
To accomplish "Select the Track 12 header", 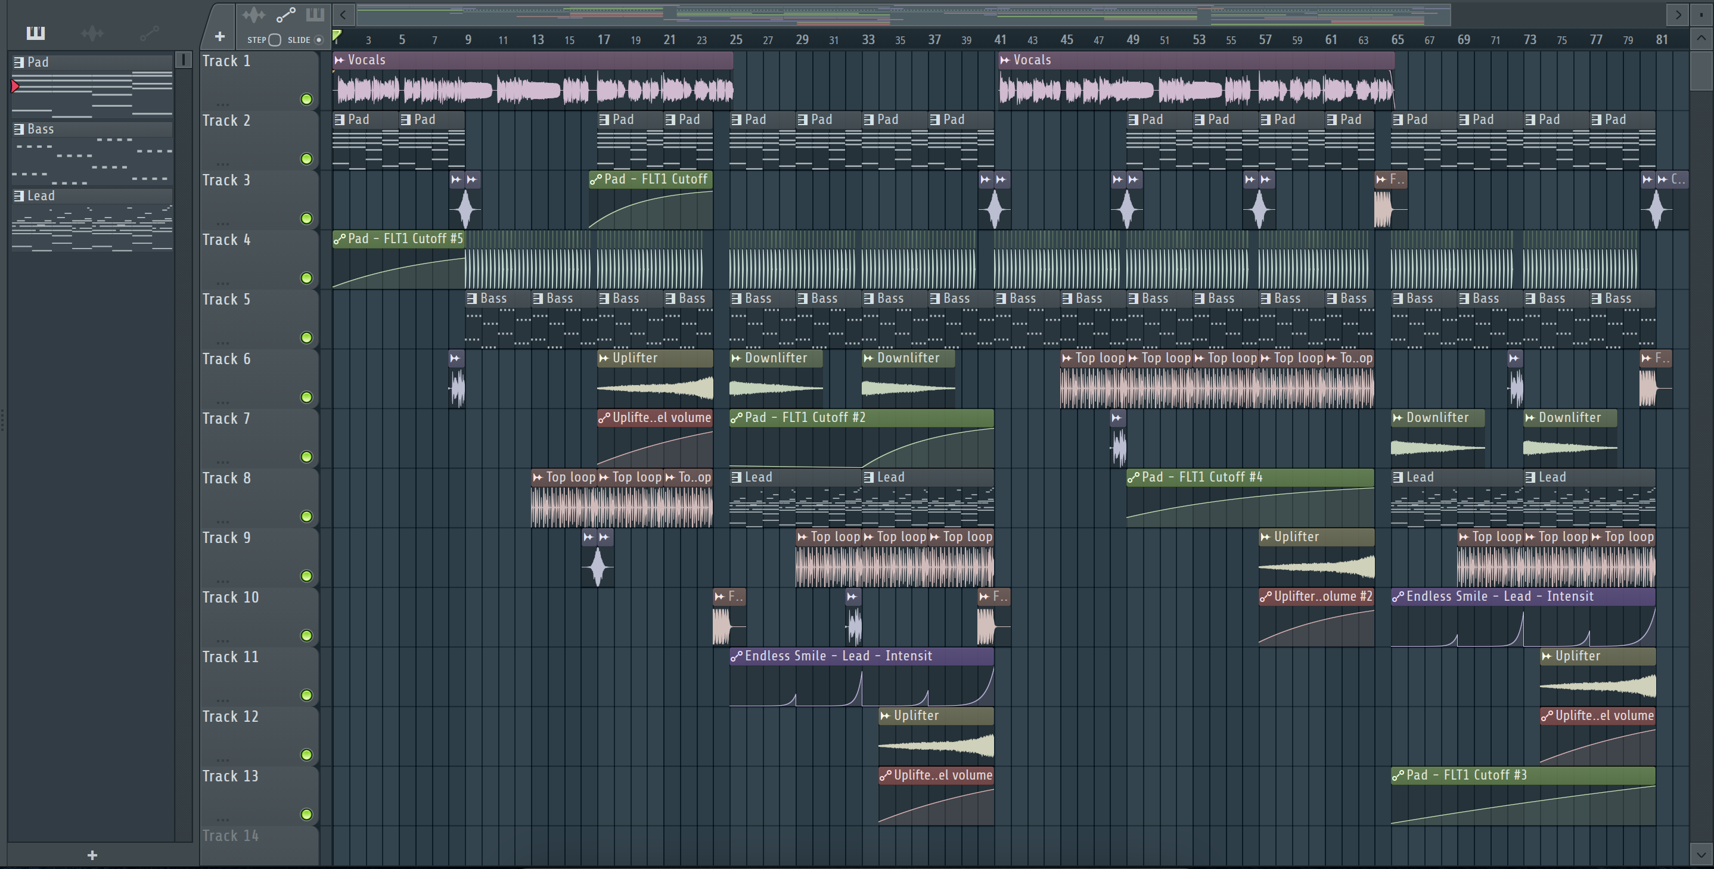I will click(259, 735).
